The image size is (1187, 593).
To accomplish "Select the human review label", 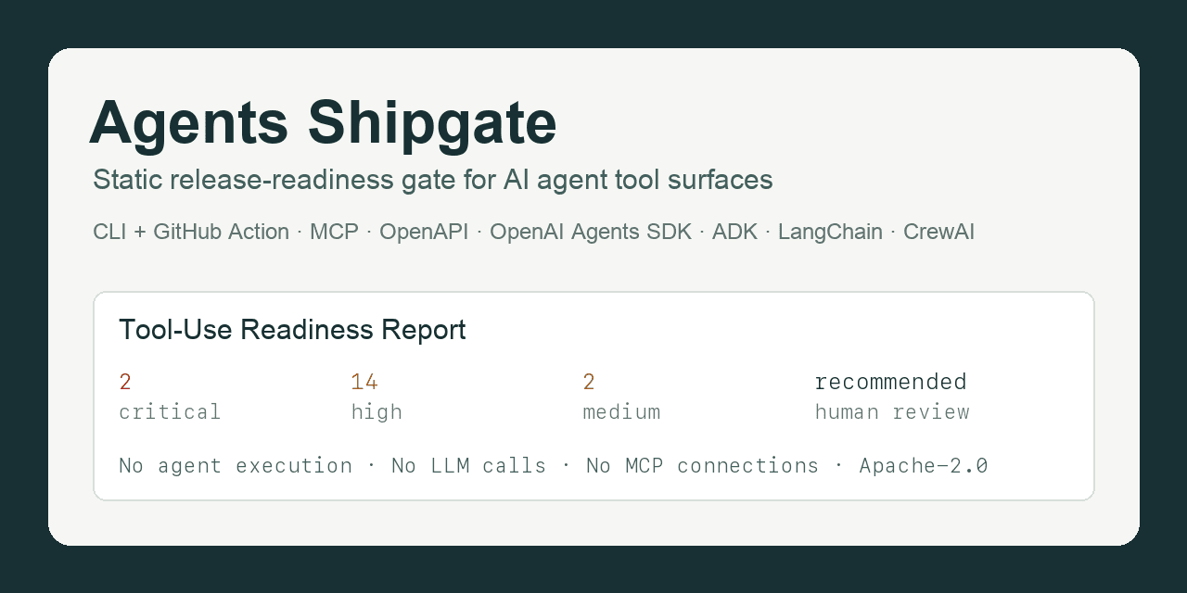I will (892, 412).
